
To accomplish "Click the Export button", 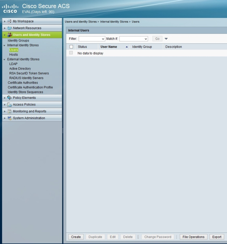I will (217, 237).
